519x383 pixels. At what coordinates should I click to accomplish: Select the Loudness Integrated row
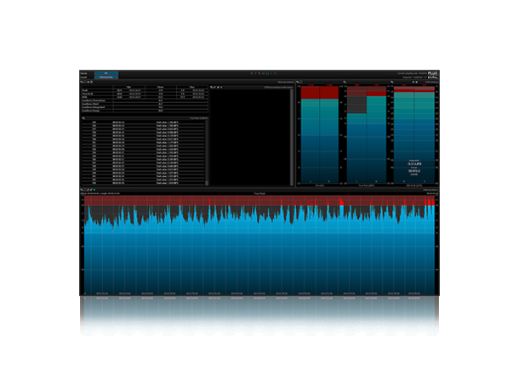[145, 107]
